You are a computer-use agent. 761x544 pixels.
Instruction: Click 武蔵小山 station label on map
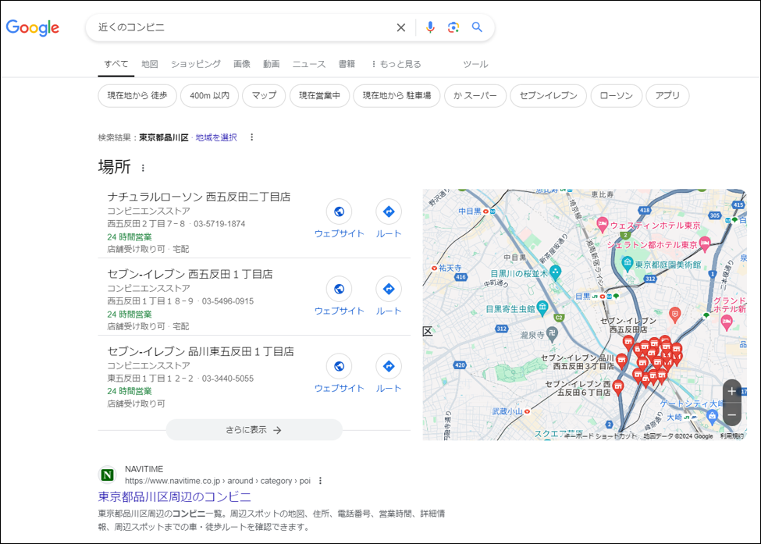[x=507, y=411]
